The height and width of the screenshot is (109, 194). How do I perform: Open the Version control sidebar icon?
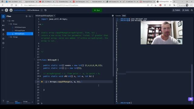click(3, 21)
